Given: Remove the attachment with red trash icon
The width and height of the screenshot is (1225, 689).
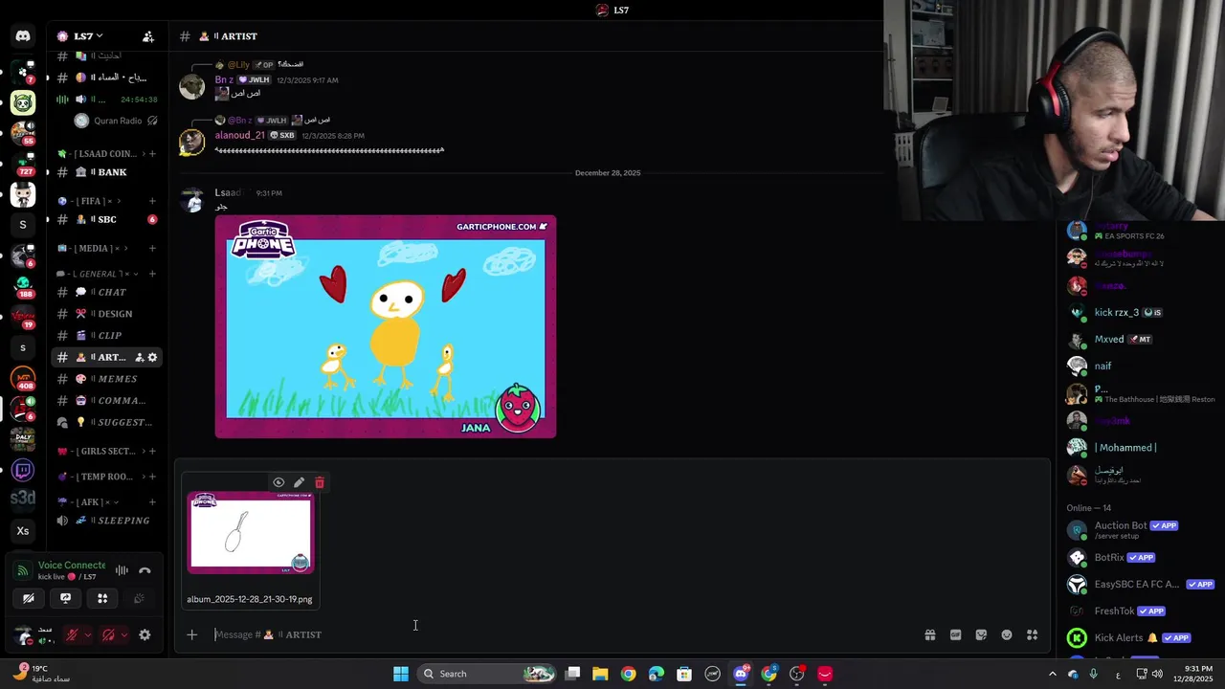Looking at the screenshot, I should click(x=320, y=482).
